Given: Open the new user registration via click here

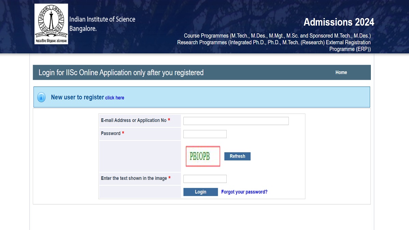Looking at the screenshot, I should [x=115, y=98].
